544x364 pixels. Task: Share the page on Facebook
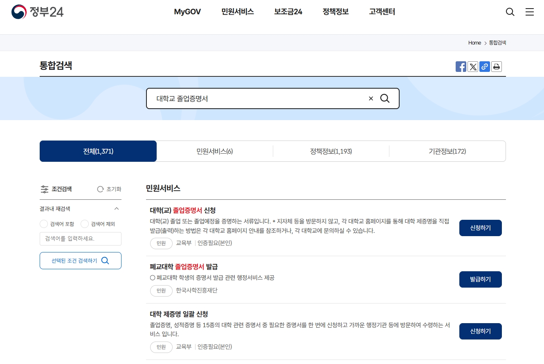461,66
